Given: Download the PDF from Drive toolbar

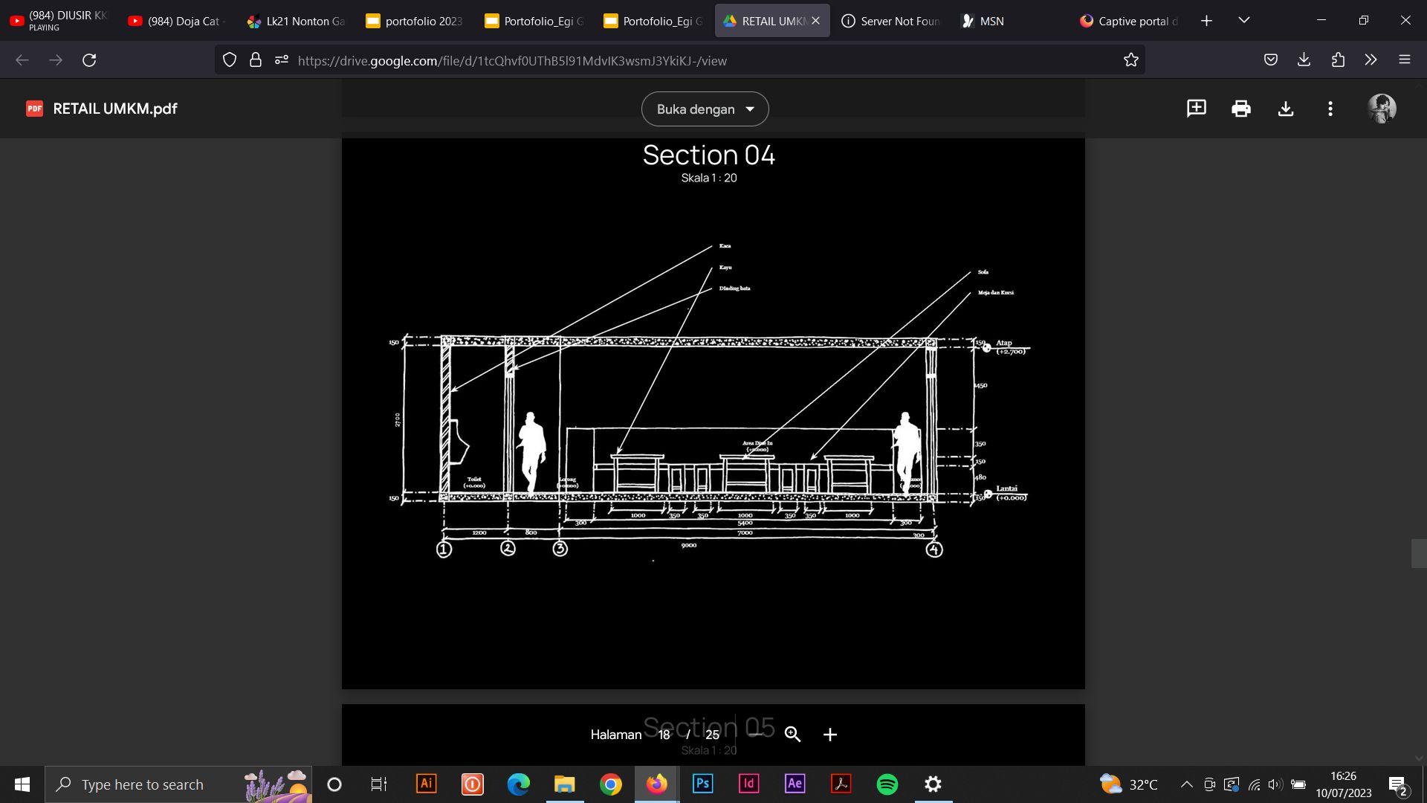Looking at the screenshot, I should click(x=1285, y=109).
